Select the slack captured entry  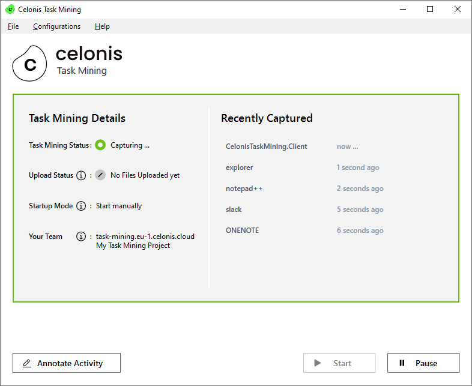pyautogui.click(x=234, y=210)
